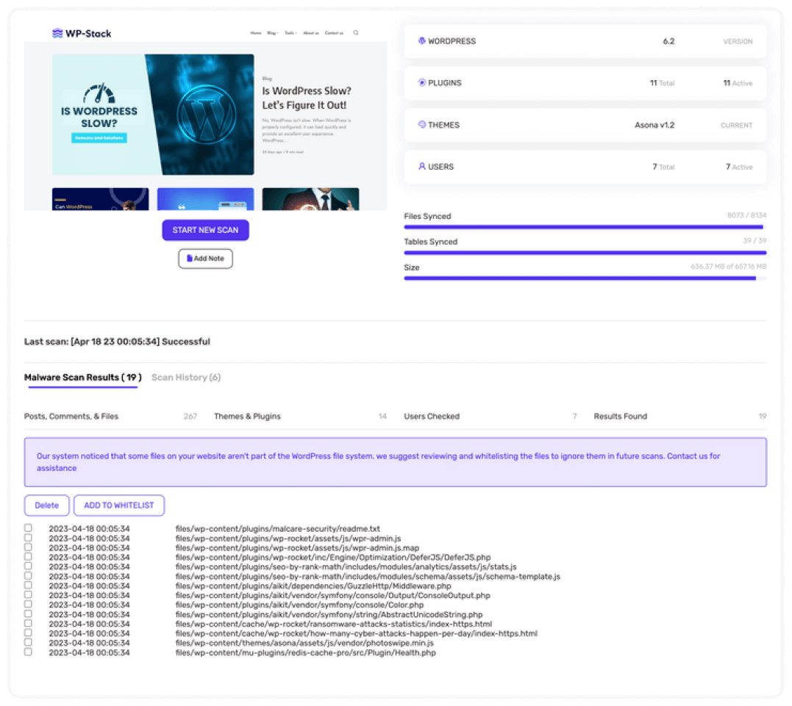792x706 pixels.
Task: Open the Blog dropdown in the site preview
Action: [272, 33]
